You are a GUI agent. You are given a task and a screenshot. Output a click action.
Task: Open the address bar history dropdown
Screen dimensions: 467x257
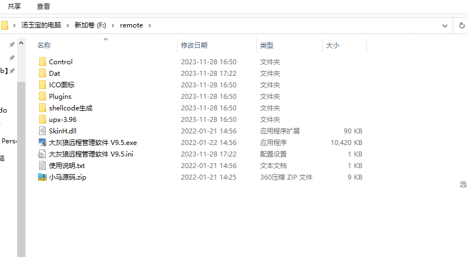[x=444, y=26]
